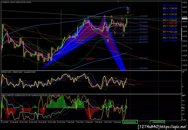Click the orange 'c' wave label

point(122,18)
